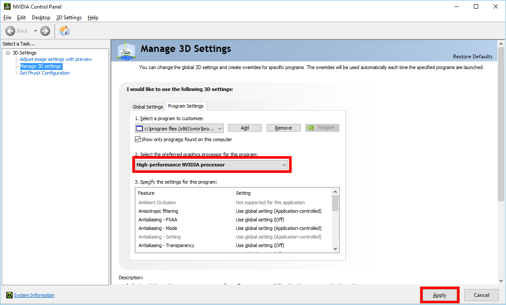Click the Home icon in toolbar
506x305 pixels.
pos(64,31)
